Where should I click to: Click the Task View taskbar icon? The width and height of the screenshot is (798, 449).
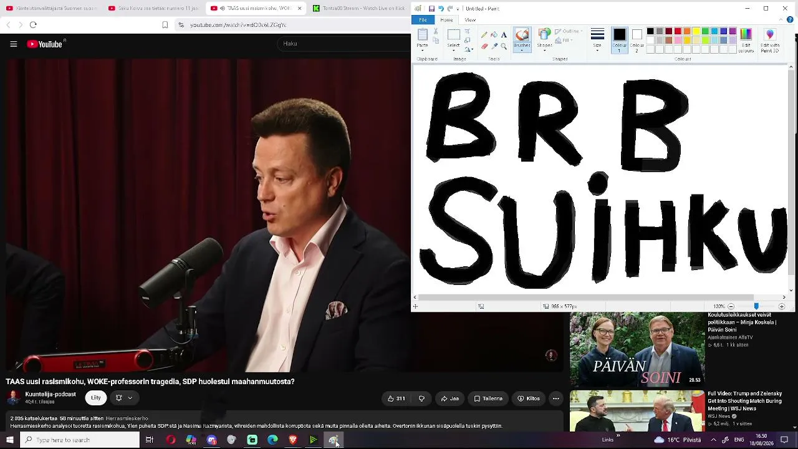150,440
